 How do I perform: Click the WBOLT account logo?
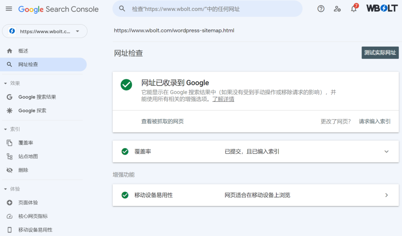382,8
